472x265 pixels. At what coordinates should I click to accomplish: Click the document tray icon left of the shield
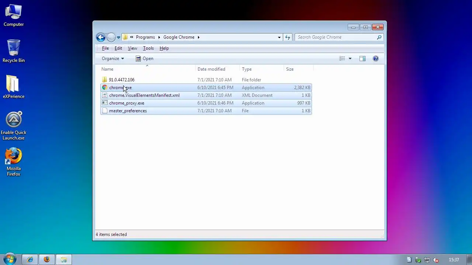409,260
